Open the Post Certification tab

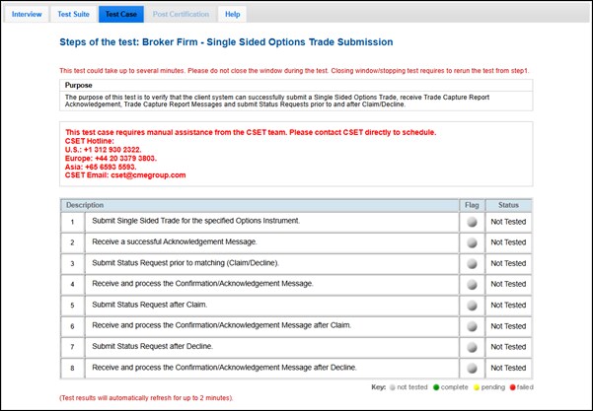[180, 15]
